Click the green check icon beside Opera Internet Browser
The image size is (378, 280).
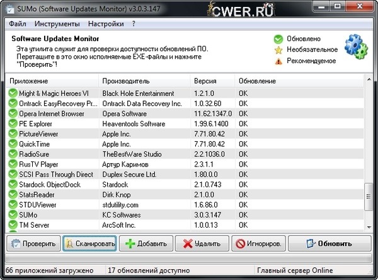(x=13, y=114)
